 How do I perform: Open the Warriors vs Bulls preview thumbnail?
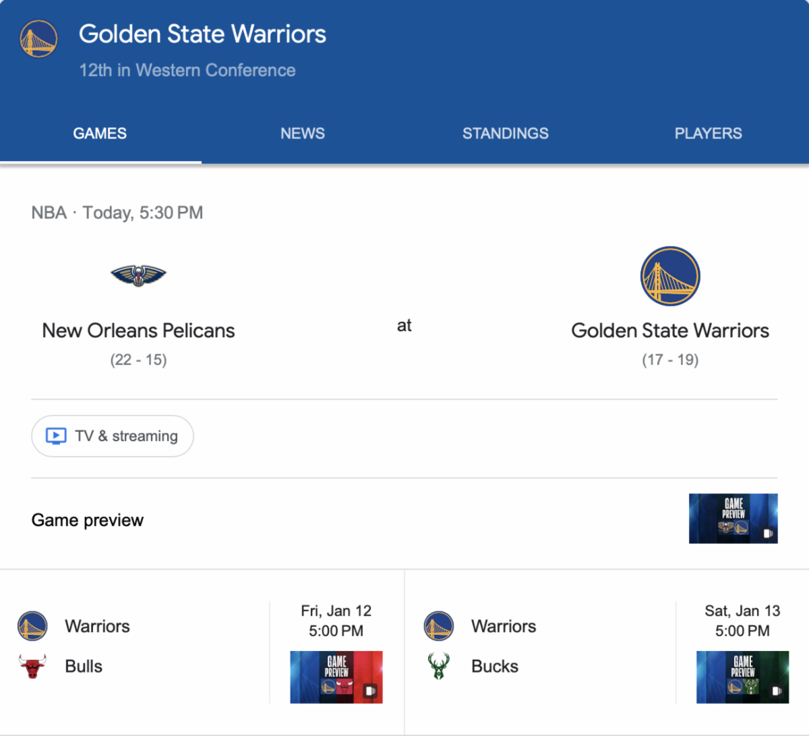point(336,677)
